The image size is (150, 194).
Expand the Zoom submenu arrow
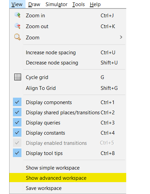click(121, 37)
